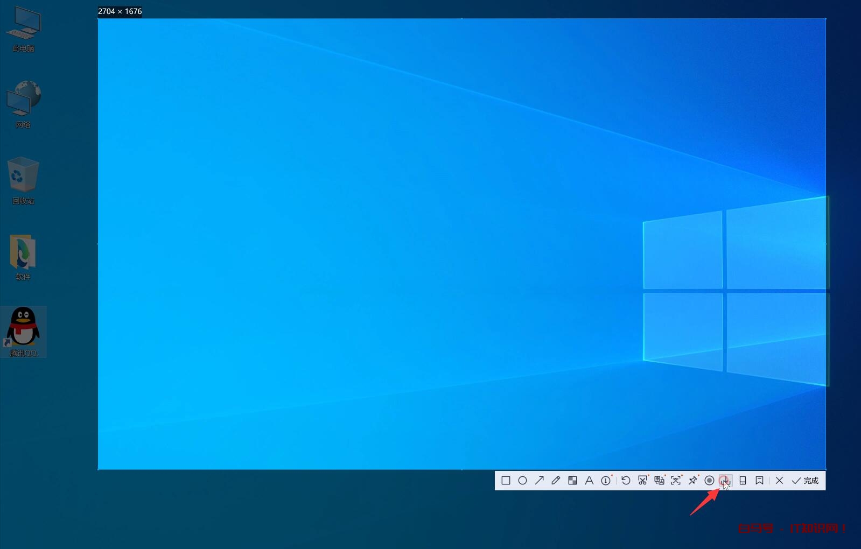Bookmark the screenshot to favorites
861x549 pixels.
click(759, 481)
